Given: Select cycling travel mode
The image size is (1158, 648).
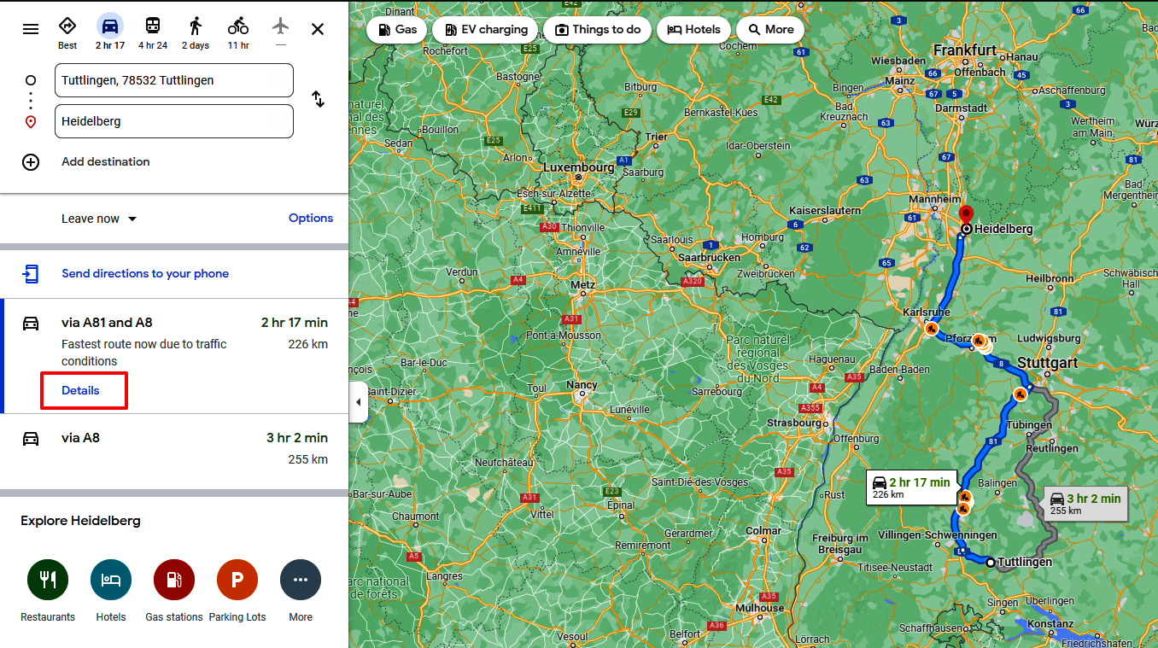Looking at the screenshot, I should point(238,26).
